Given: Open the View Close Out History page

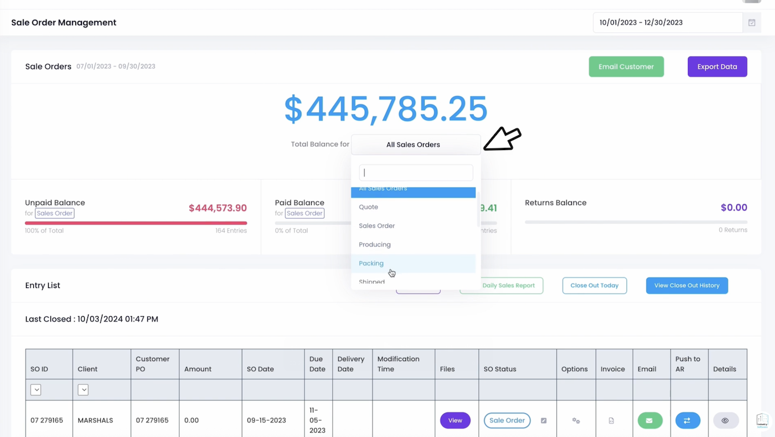Looking at the screenshot, I should tap(686, 285).
